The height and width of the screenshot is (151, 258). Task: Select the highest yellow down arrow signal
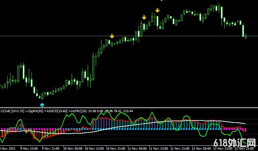pyautogui.click(x=158, y=10)
